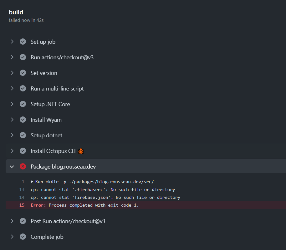Viewport: 286px width, 250px height.
Task: Click the 'firebase.json' cannot stat log message
Action: pos(105,197)
